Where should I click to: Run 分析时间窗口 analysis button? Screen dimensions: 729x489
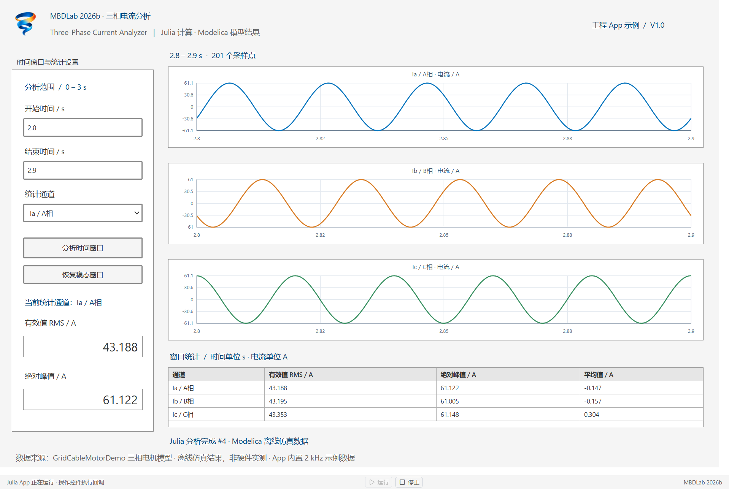point(83,248)
